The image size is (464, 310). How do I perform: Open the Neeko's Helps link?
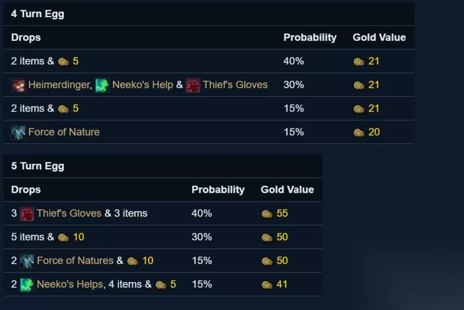[70, 285]
